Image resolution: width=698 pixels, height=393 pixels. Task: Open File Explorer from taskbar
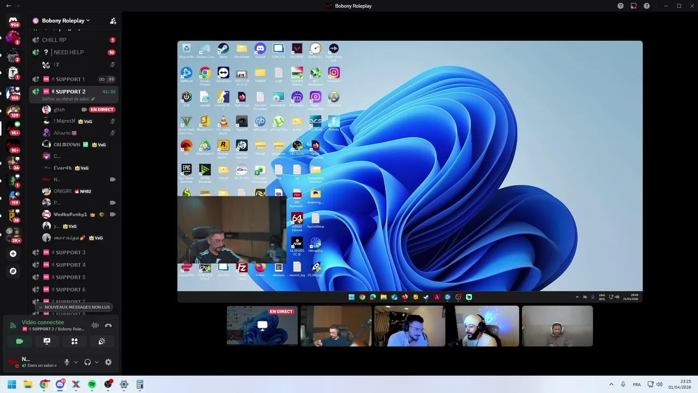point(28,384)
